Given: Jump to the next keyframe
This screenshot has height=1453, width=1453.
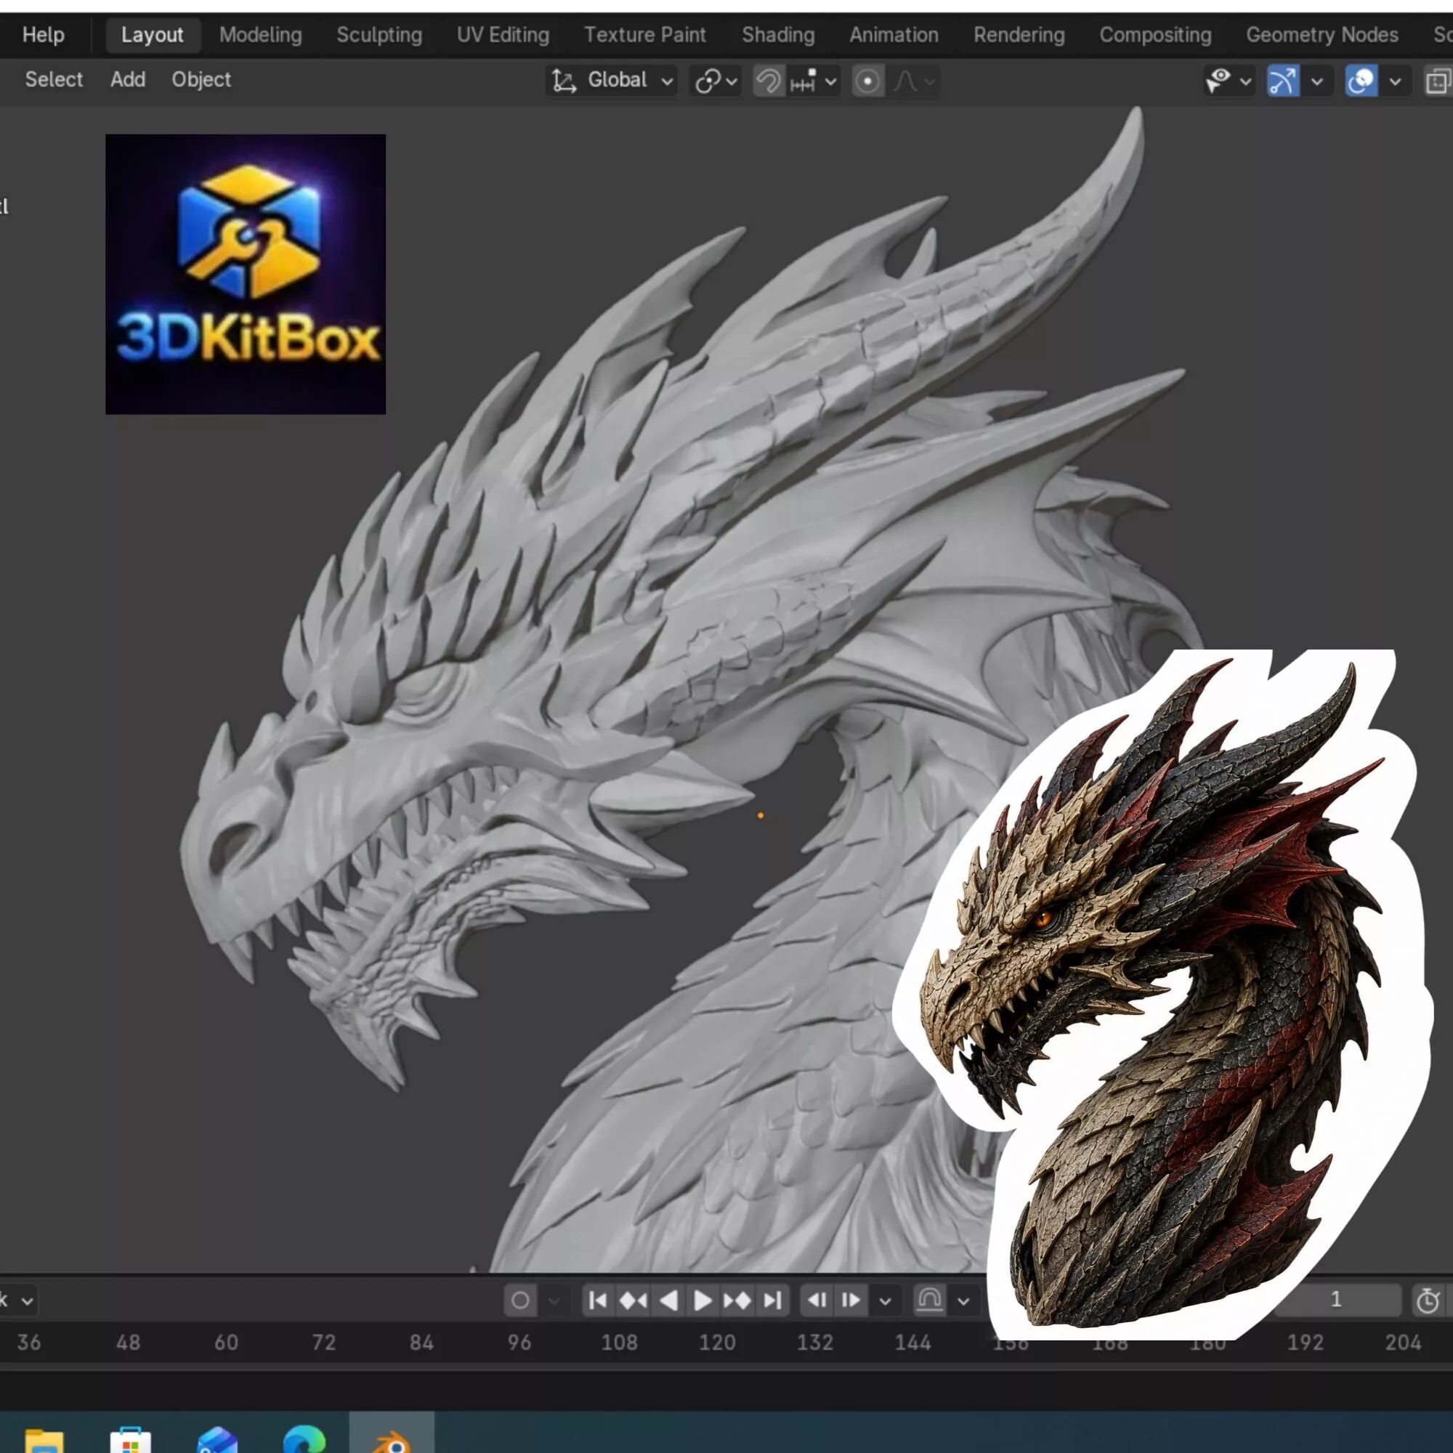Looking at the screenshot, I should pos(737,1300).
